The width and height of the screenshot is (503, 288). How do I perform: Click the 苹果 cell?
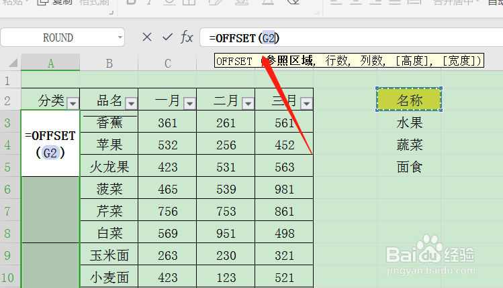point(109,144)
